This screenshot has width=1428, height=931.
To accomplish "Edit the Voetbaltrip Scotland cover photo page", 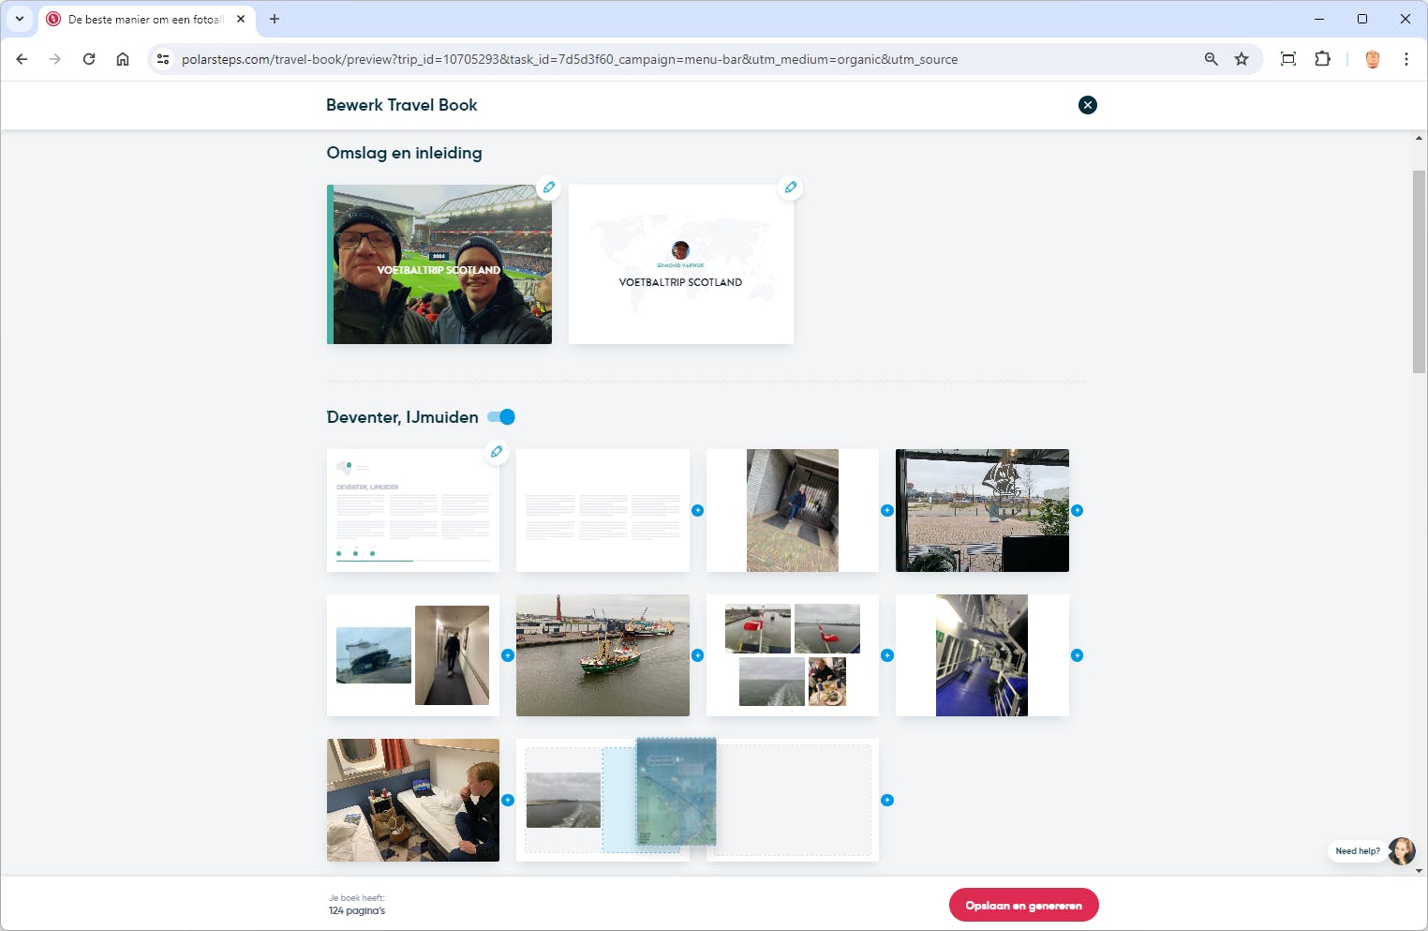I will [x=549, y=188].
